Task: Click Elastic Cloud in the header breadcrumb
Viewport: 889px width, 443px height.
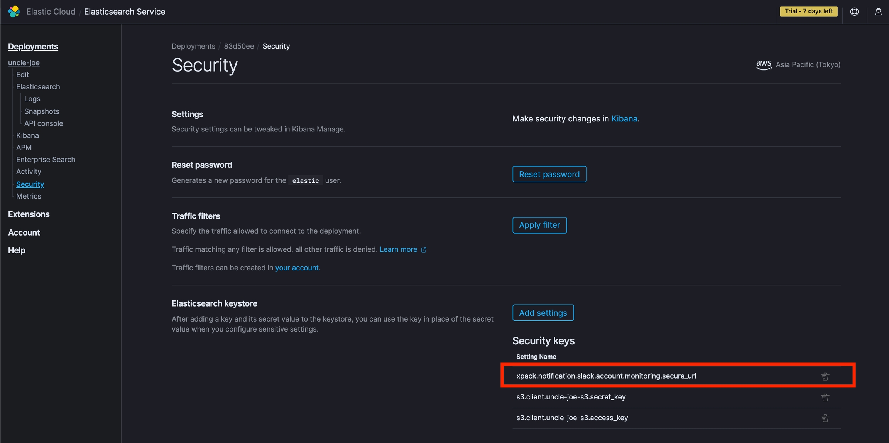Action: point(51,12)
